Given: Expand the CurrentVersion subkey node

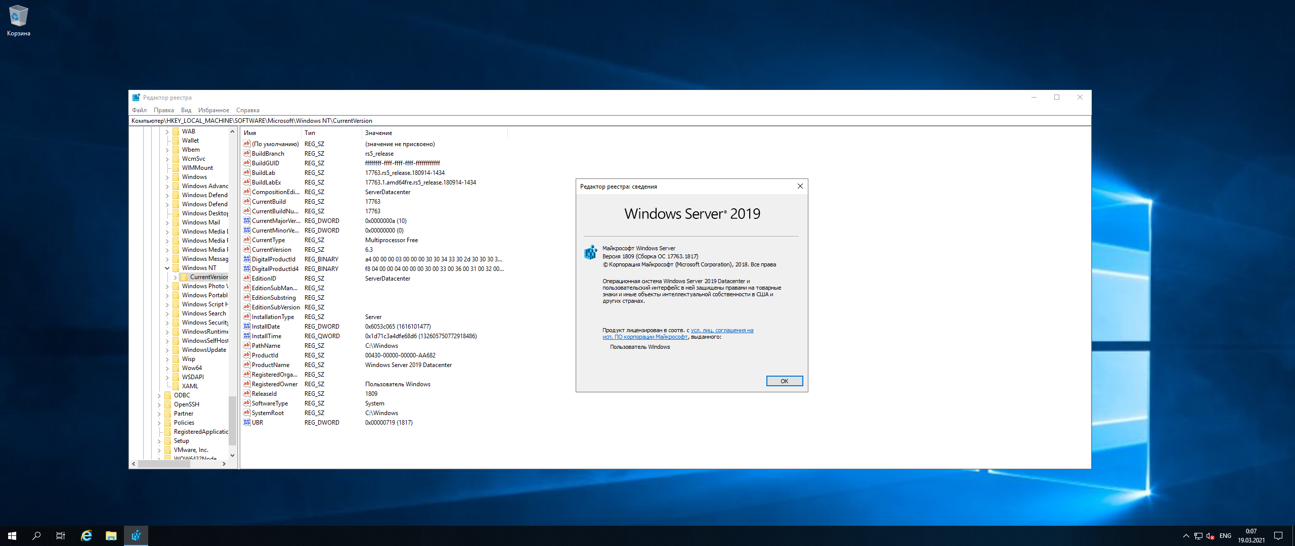Looking at the screenshot, I should [175, 277].
